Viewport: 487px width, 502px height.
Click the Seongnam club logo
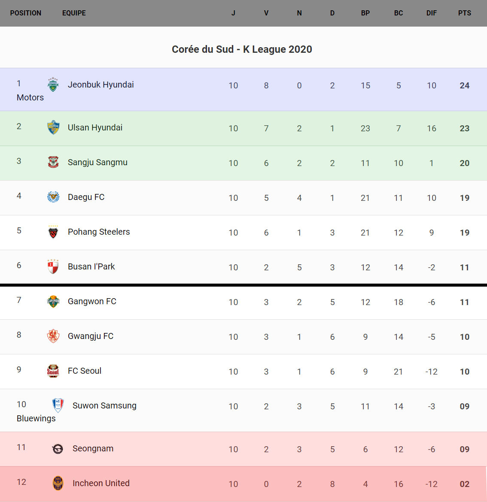tap(58, 449)
